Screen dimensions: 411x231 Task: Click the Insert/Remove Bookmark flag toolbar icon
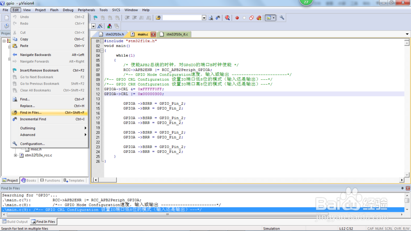95,18
